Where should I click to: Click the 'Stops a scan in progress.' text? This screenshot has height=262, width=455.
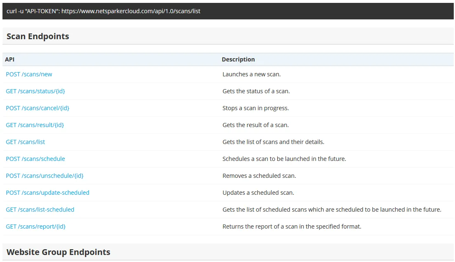[256, 108]
